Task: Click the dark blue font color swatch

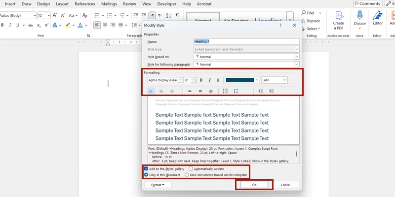Action: tap(242, 80)
